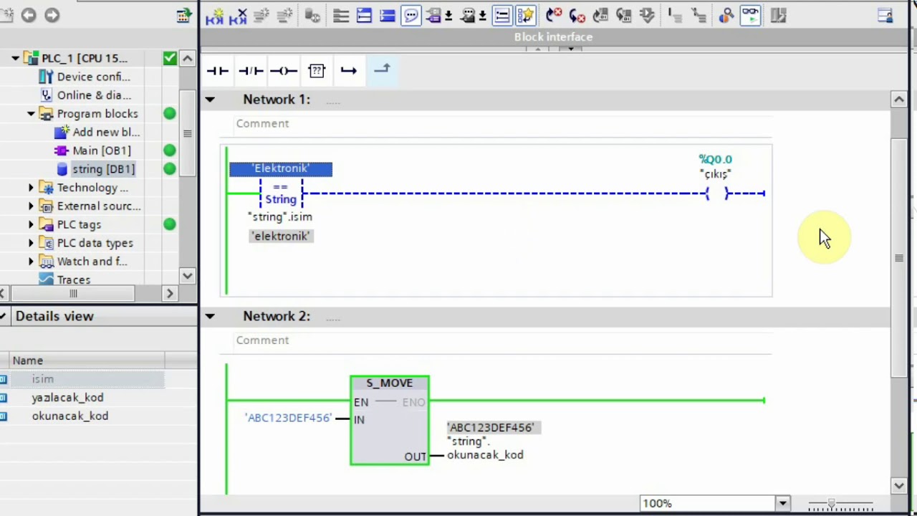Collapse the PLC_1 tree node
The width and height of the screenshot is (917, 516).
click(x=15, y=58)
